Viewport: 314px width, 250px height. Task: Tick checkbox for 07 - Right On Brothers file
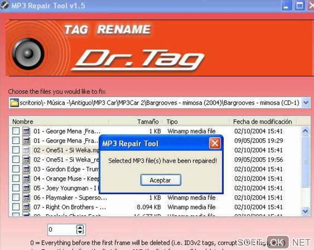16,207
